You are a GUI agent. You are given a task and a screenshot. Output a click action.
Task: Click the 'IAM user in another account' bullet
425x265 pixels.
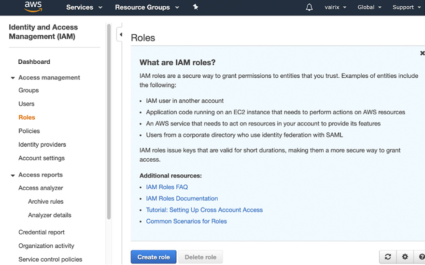[185, 101]
